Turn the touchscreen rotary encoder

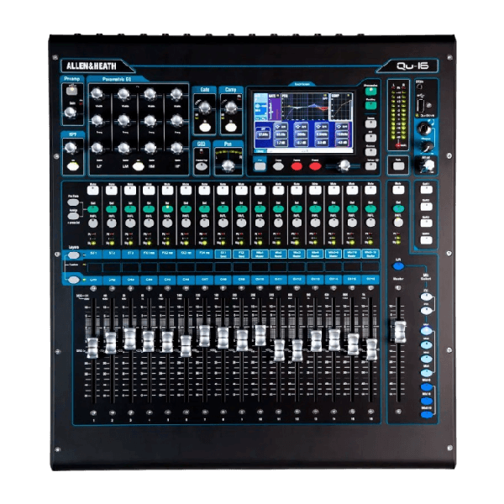(x=344, y=165)
